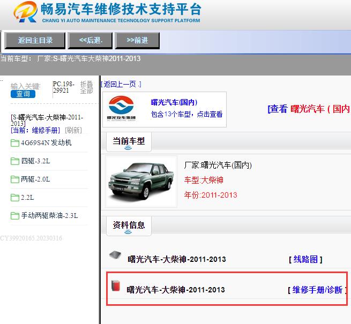Refresh the tree via [刷新]
Viewport: 351px width, 324px height.
click(x=73, y=130)
